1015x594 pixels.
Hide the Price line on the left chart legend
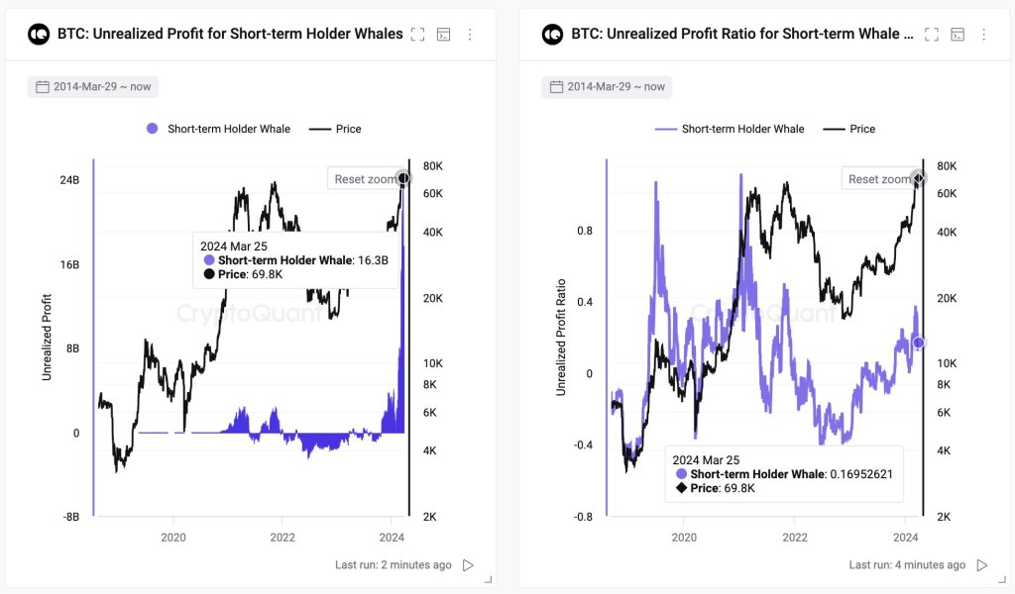tap(342, 128)
